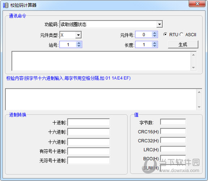Click the 生成 button
This screenshot has height=181, width=208.
(x=183, y=45)
